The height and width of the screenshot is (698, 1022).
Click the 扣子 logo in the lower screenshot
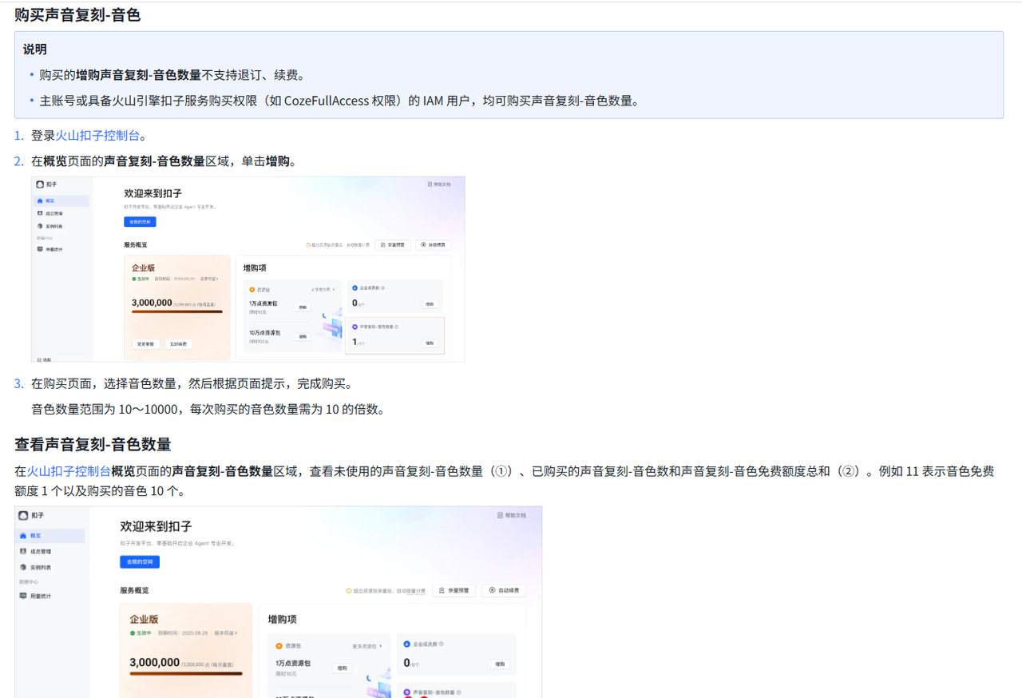23,516
